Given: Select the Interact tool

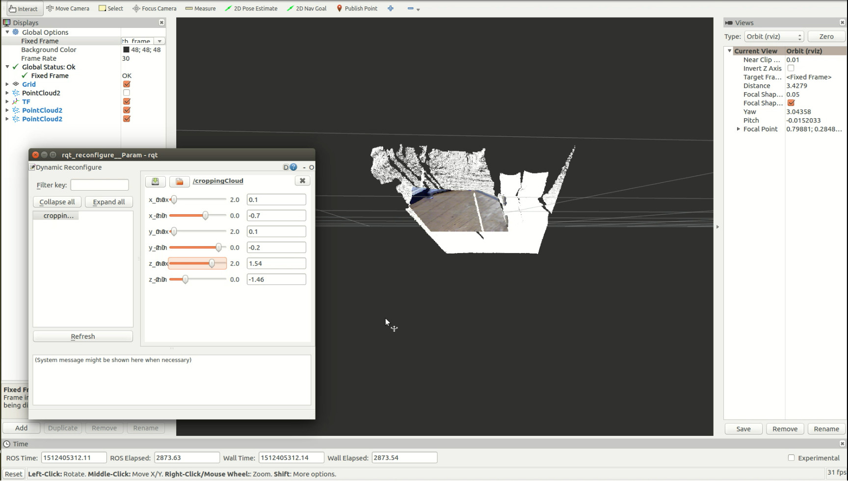Looking at the screenshot, I should [23, 8].
